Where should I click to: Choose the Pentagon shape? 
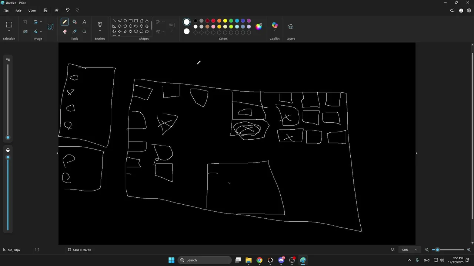[125, 26]
